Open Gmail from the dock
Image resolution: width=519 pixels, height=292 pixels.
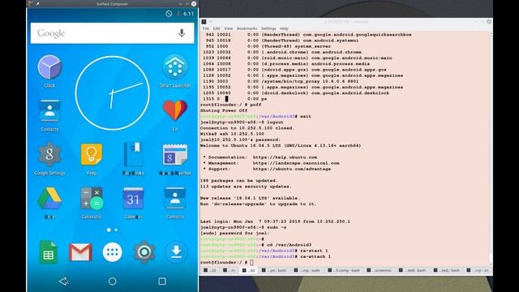80,252
